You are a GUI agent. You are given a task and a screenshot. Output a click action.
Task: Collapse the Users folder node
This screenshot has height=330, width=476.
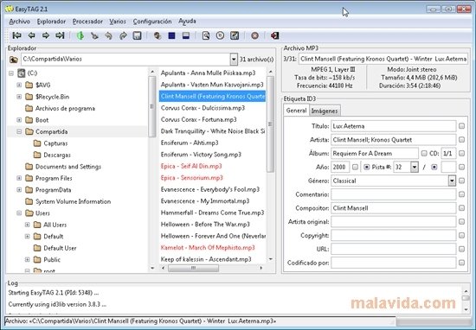tap(19, 213)
